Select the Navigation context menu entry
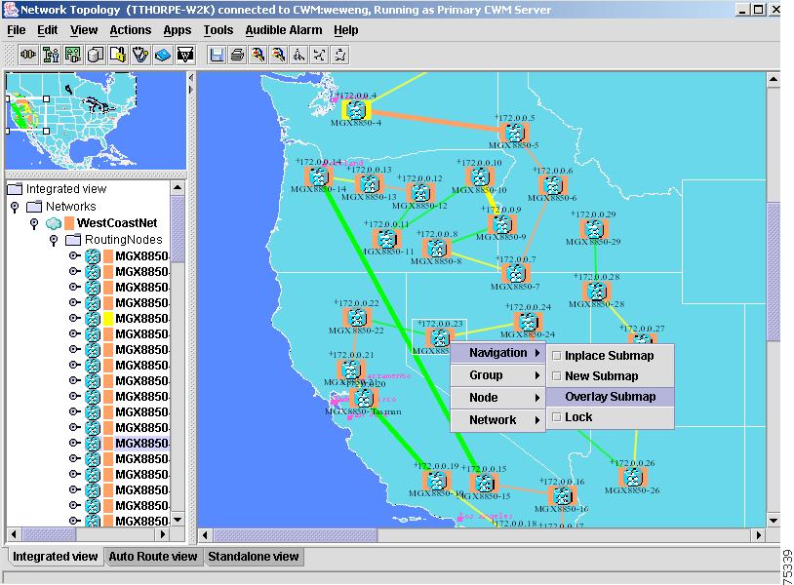 (x=497, y=353)
